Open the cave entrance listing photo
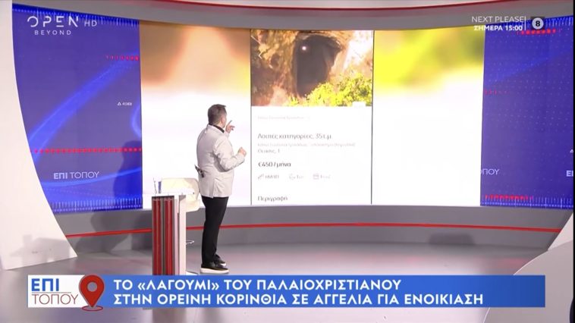This screenshot has height=323, width=575. click(x=311, y=68)
